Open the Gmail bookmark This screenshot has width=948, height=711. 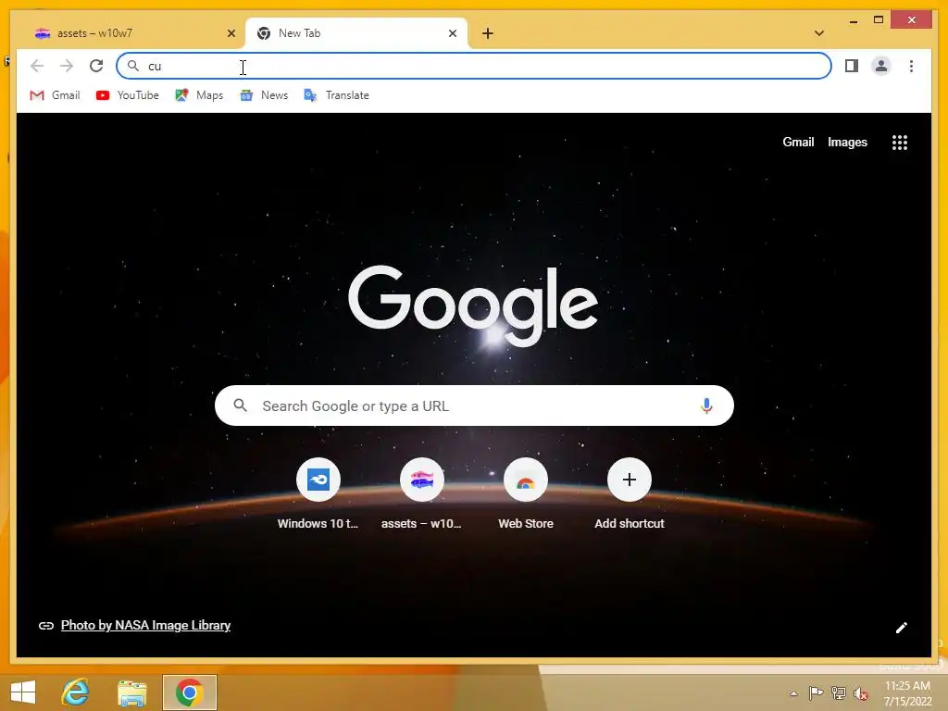click(55, 95)
